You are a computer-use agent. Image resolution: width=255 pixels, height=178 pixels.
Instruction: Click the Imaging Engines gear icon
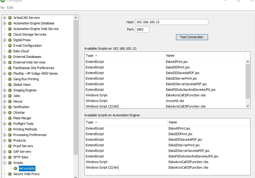coord(10,90)
